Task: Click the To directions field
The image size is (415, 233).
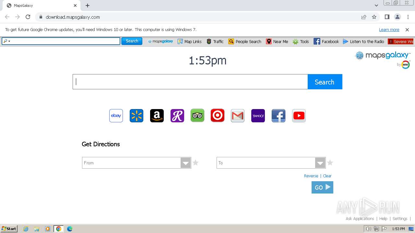Action: 266,163
